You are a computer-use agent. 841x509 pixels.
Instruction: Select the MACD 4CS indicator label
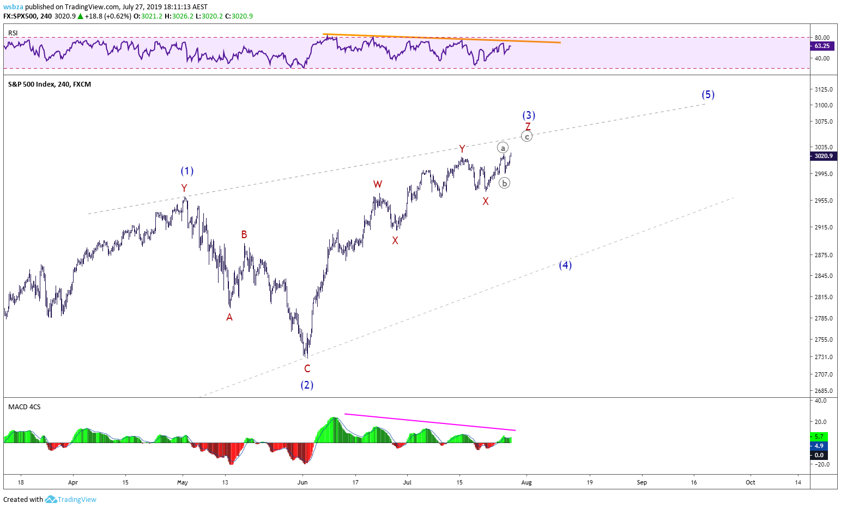point(25,407)
